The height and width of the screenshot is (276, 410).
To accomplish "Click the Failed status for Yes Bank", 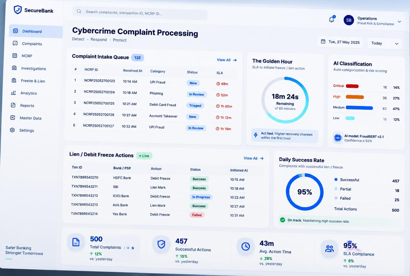I will click(x=197, y=215).
